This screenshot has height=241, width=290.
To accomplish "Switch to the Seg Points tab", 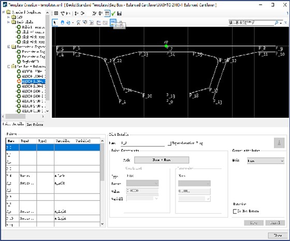I will pos(35,125).
